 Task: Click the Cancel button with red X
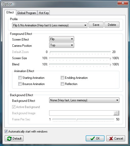[x=116, y=138]
